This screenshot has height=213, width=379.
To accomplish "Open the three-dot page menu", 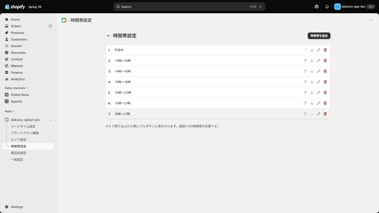I will coord(371,20).
